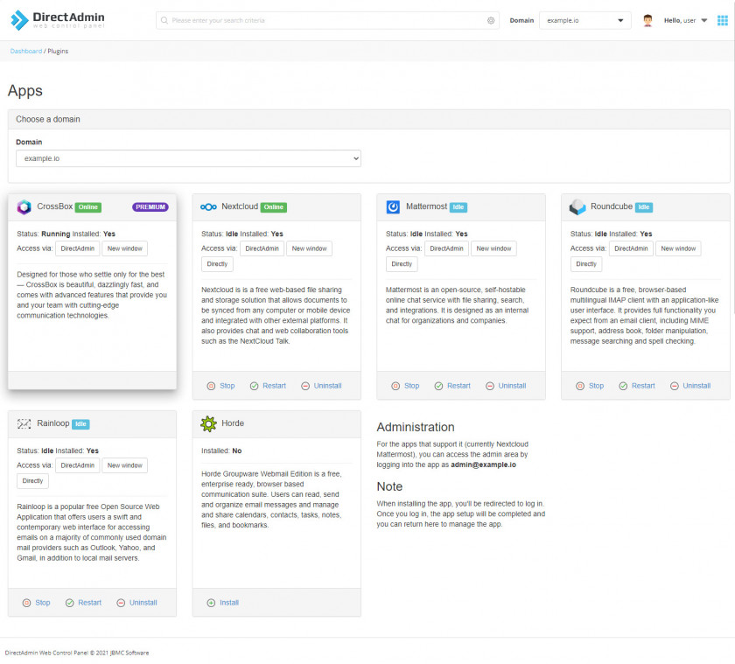Access Mattermost Directly
Screen dimensions: 735x664
pos(402,264)
